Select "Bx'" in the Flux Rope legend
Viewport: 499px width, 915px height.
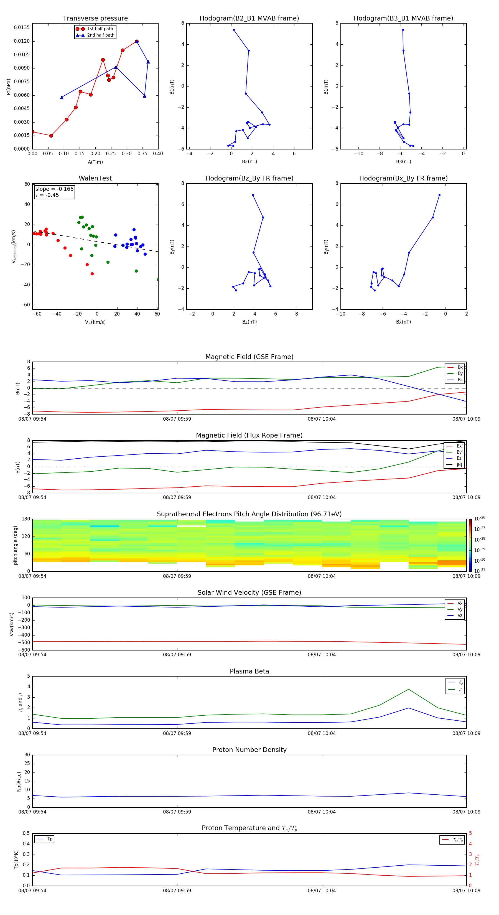(x=455, y=446)
